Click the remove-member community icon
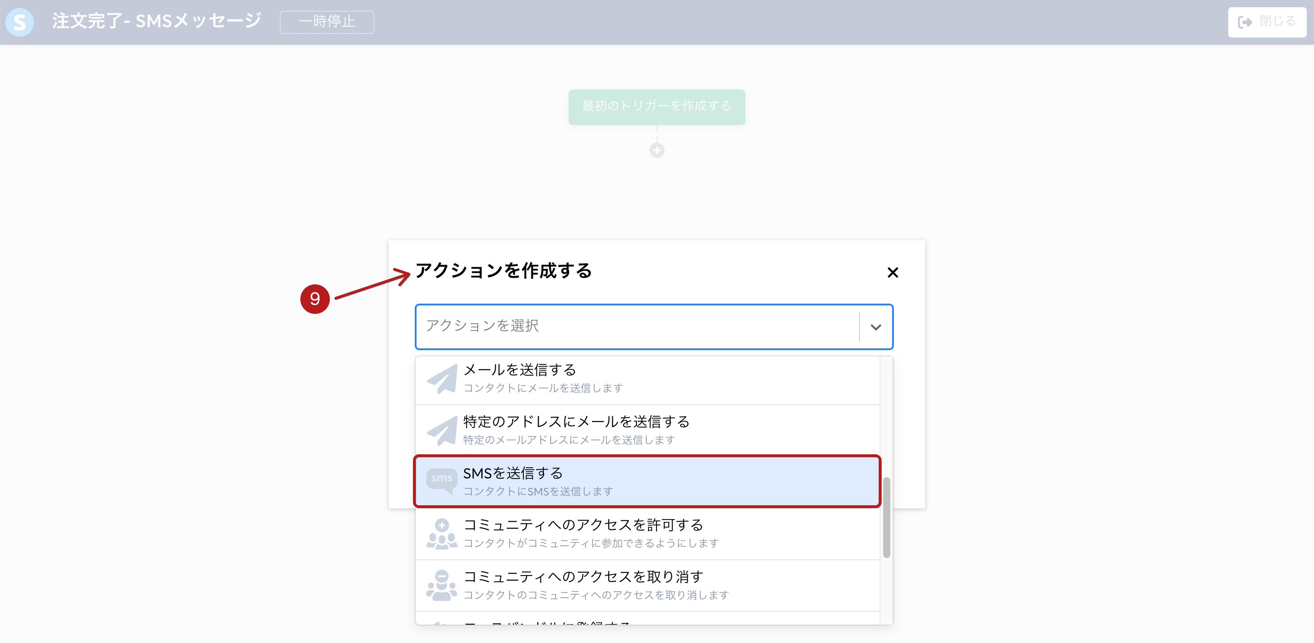The image size is (1314, 643). [x=442, y=585]
